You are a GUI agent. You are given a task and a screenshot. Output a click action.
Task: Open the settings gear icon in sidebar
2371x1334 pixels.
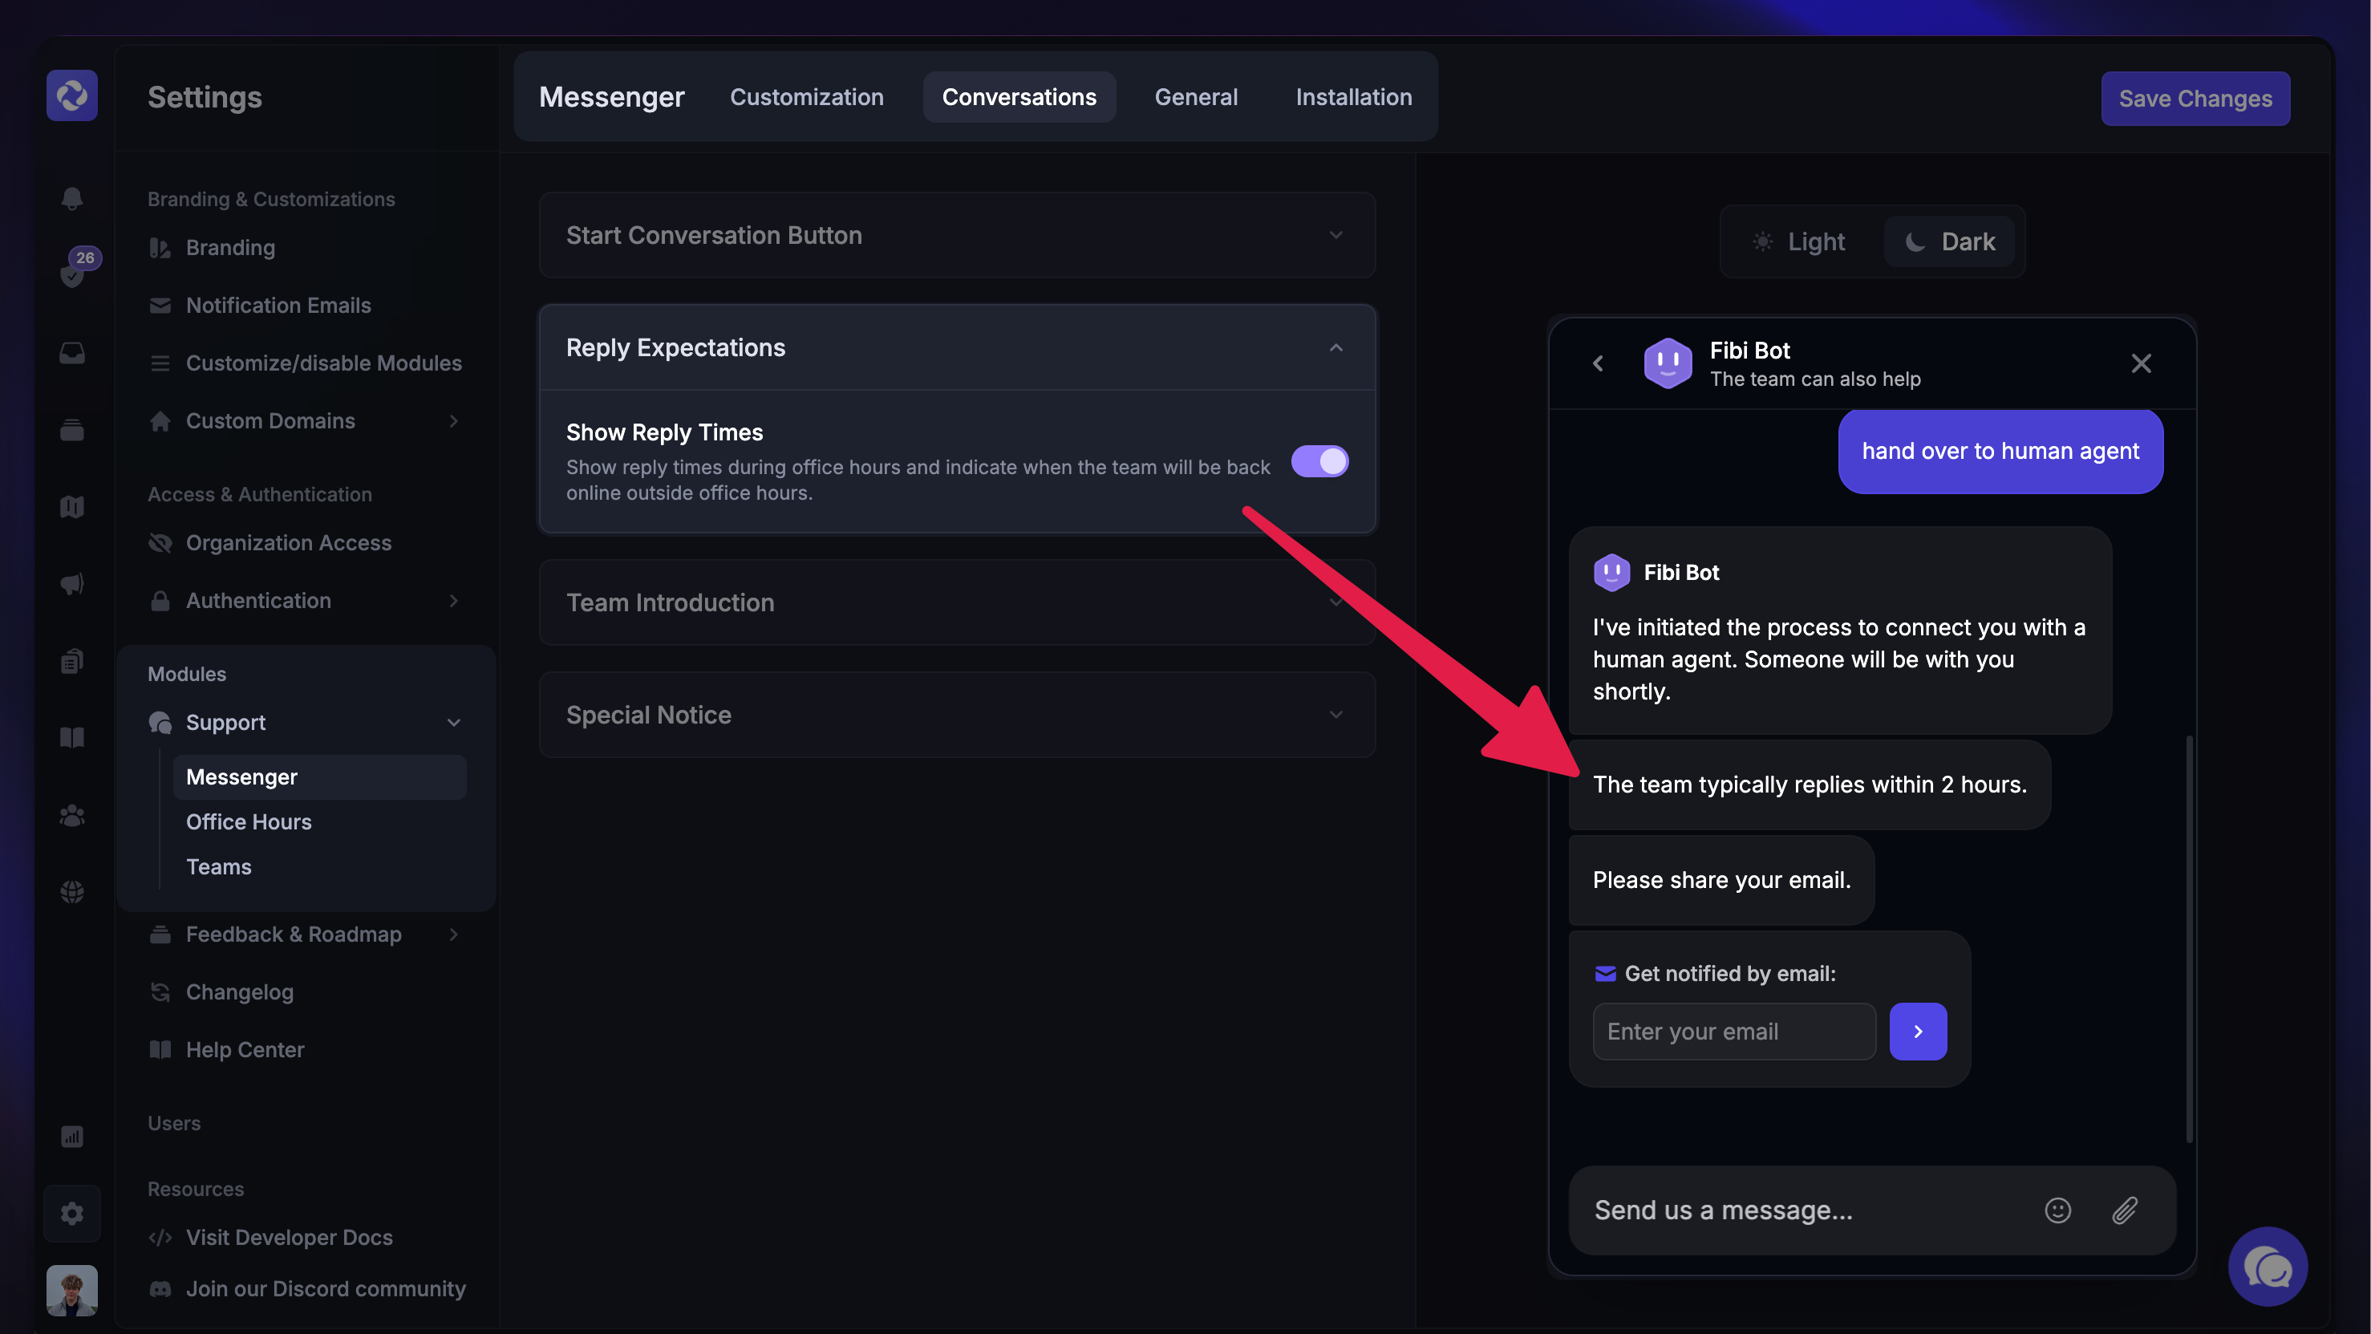[x=72, y=1214]
